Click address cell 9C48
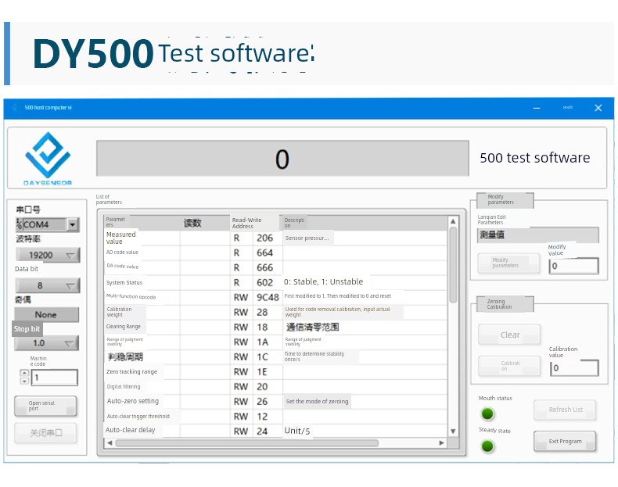Image resolution: width=618 pixels, height=487 pixels. point(268,298)
